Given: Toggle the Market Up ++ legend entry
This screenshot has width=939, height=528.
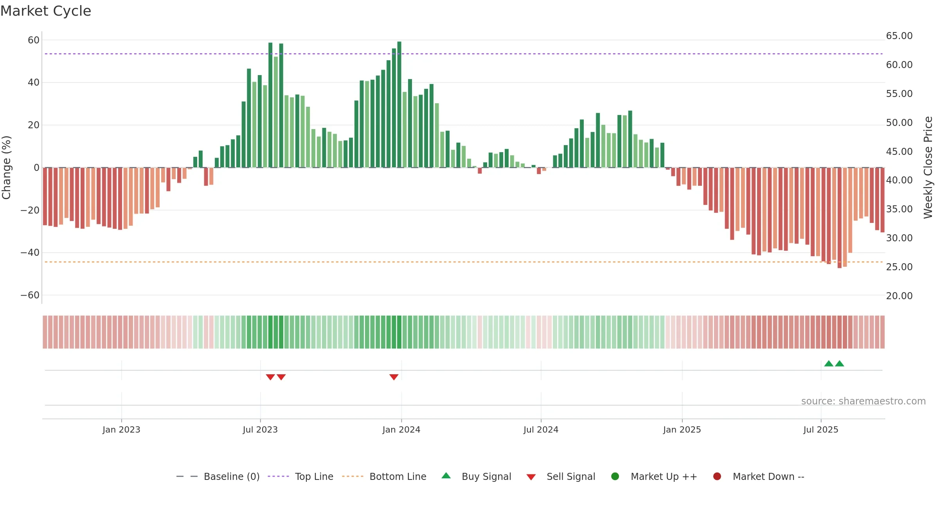Looking at the screenshot, I should click(654, 476).
